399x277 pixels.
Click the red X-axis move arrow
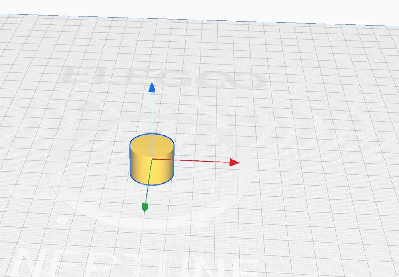coord(234,162)
